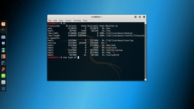Screen dimensions: 194x109
Task: Open the Terminal menu in menu bar
Action: click(77, 21)
